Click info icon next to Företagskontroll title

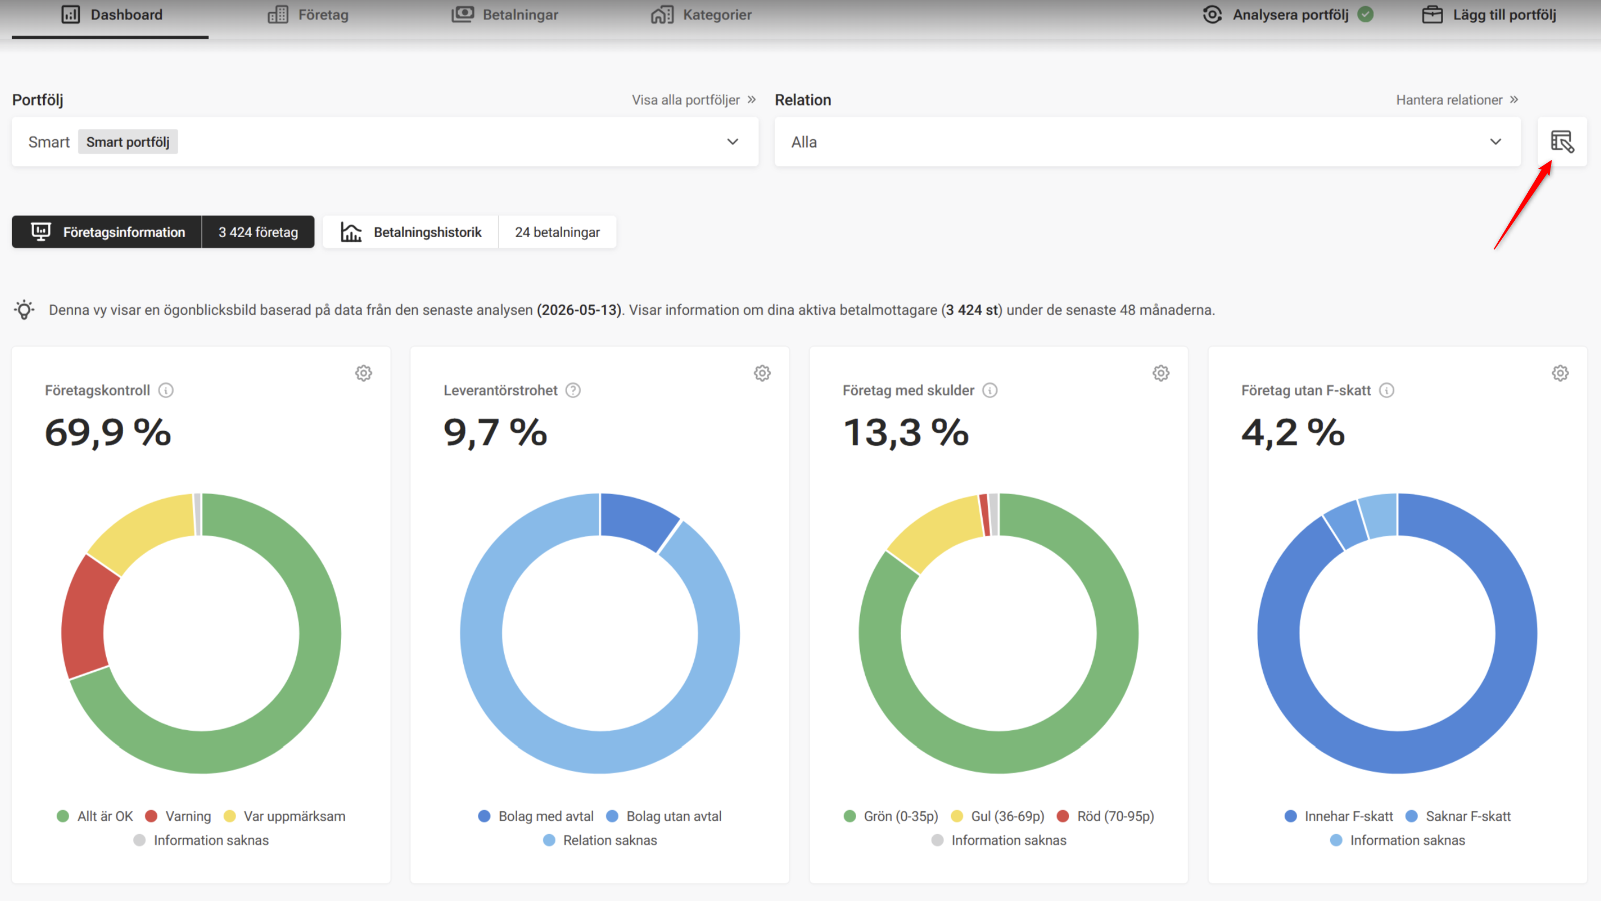click(x=166, y=390)
